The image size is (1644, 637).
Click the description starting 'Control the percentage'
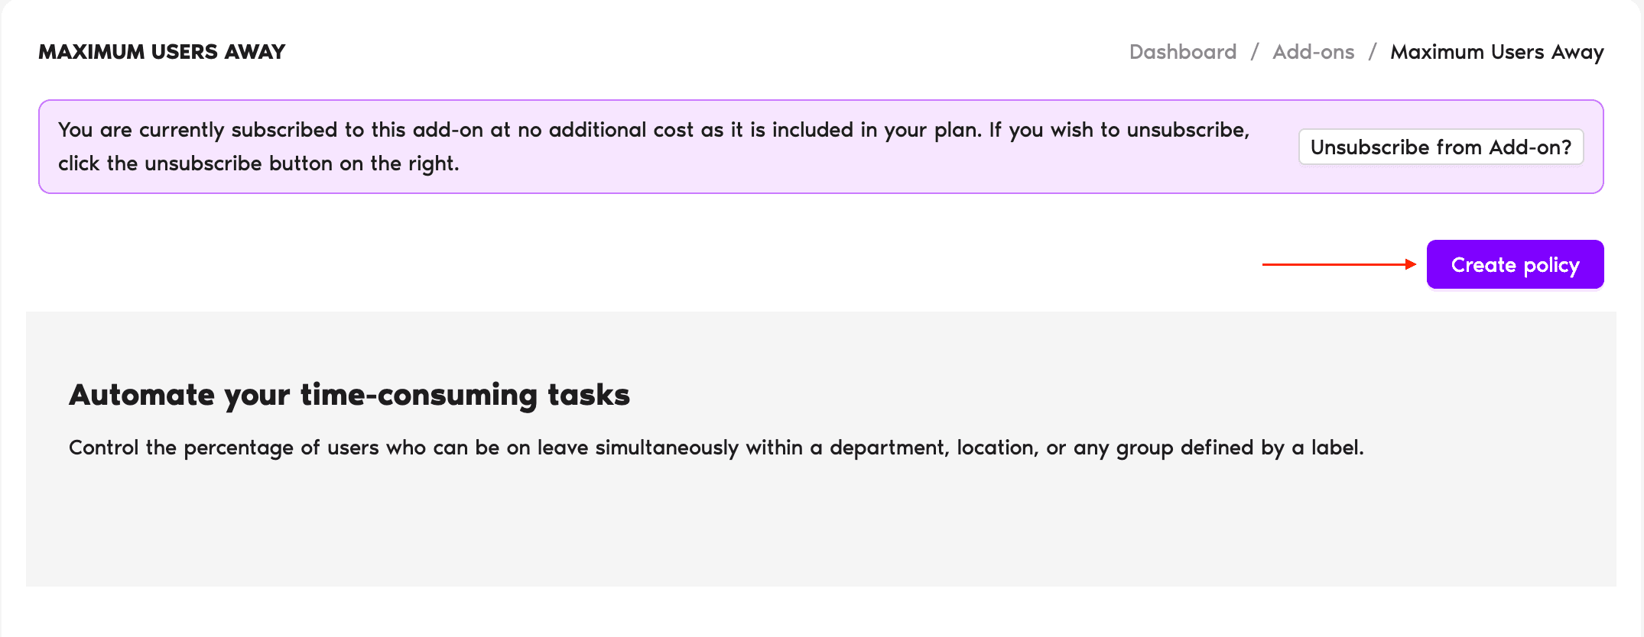pyautogui.click(x=716, y=448)
